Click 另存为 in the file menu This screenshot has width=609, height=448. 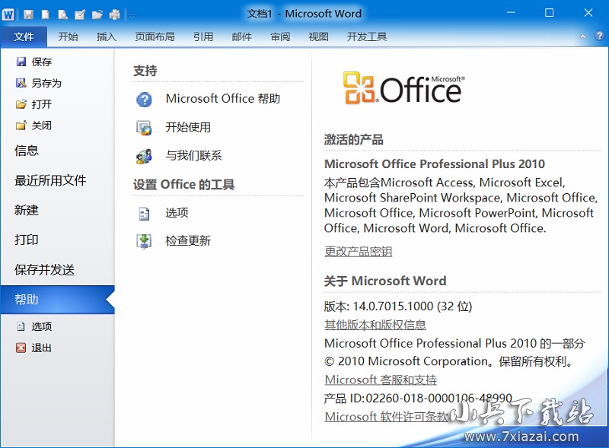pyautogui.click(x=46, y=83)
